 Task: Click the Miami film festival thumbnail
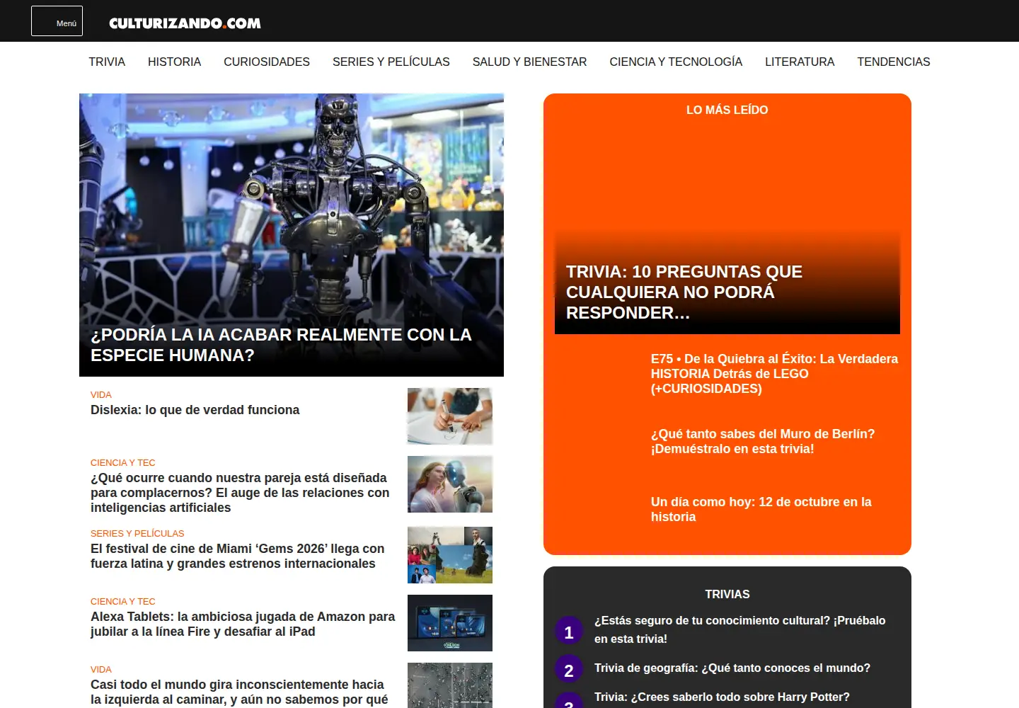pyautogui.click(x=450, y=555)
